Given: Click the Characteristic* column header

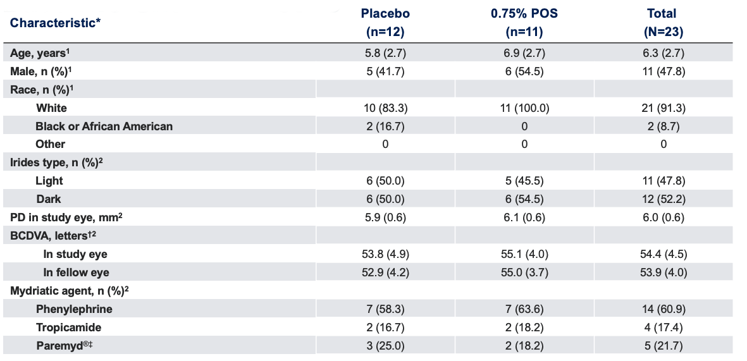Looking at the screenshot, I should click(x=56, y=23).
